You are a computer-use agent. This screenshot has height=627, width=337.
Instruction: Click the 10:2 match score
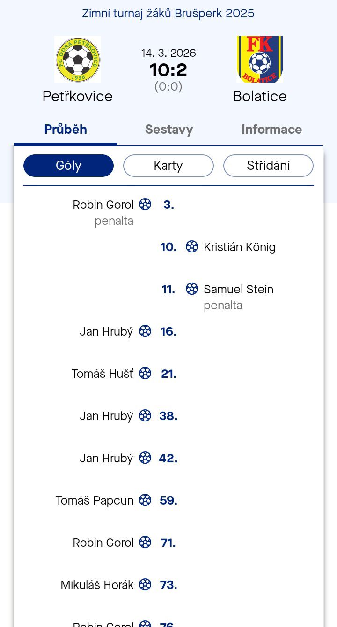[x=168, y=70]
